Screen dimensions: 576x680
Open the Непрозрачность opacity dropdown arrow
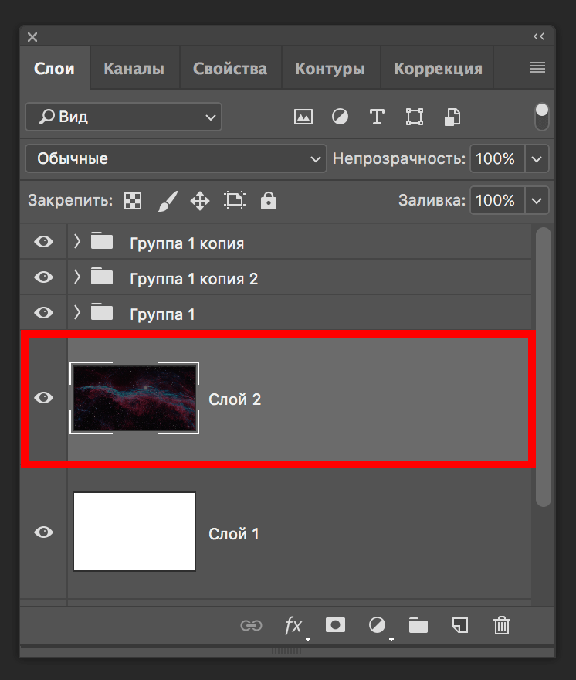pyautogui.click(x=537, y=158)
